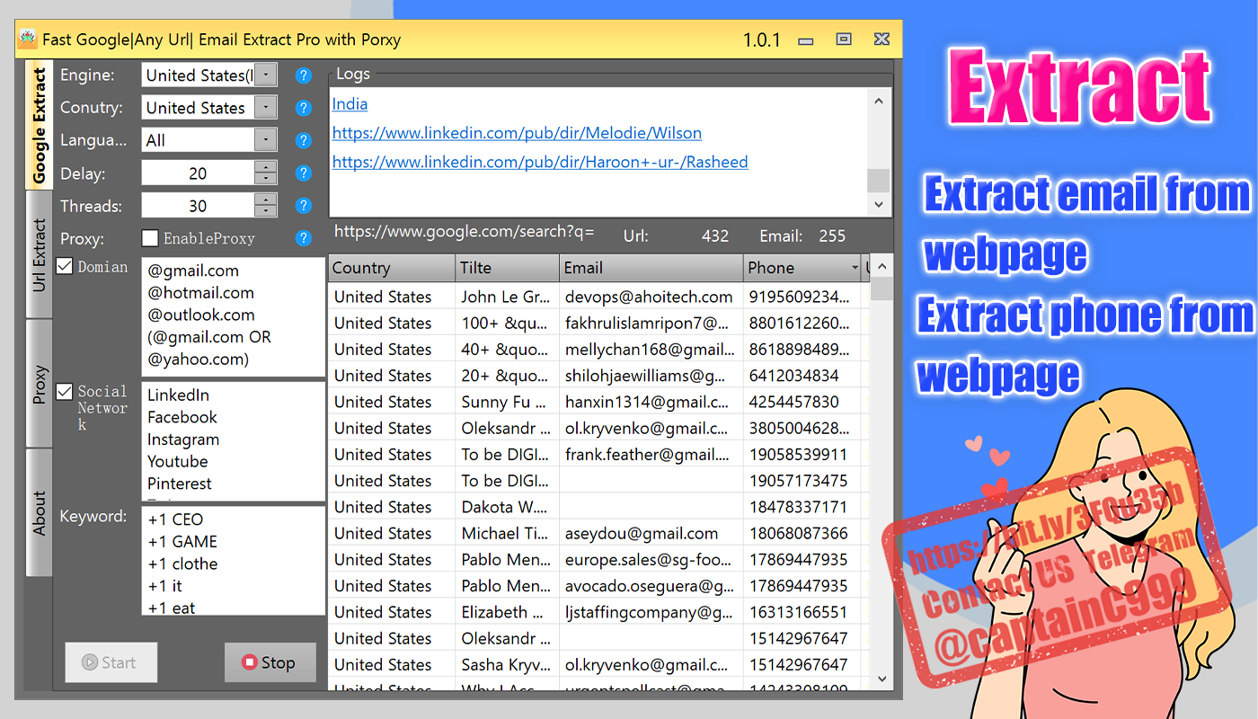Viewport: 1258px width, 719px height.
Task: Open help for the Language setting
Action: click(x=303, y=140)
